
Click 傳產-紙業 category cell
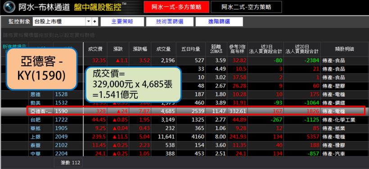[x=333, y=128]
